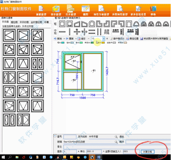Open the 打开窗型 toolbar icon
Image resolution: width=171 pixels, height=160 pixels.
(71, 9)
